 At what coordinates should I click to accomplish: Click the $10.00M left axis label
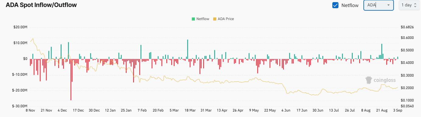pos(20,43)
